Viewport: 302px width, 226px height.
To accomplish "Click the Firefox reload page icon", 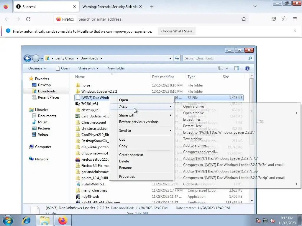I will pos(28,19).
